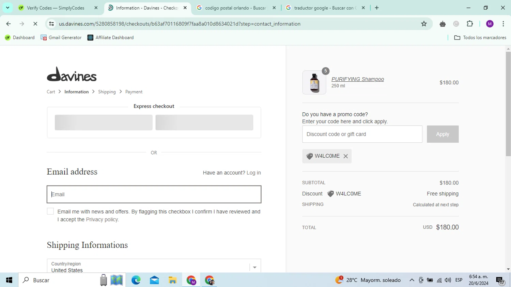Viewport: 511px width, 287px height.
Task: Close the codigo postal orlando tab
Action: (274, 8)
